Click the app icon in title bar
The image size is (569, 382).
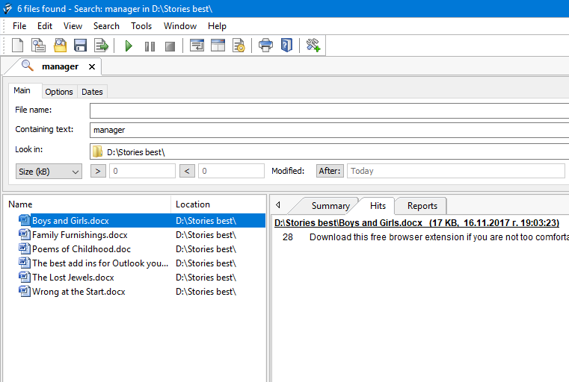[x=7, y=9]
